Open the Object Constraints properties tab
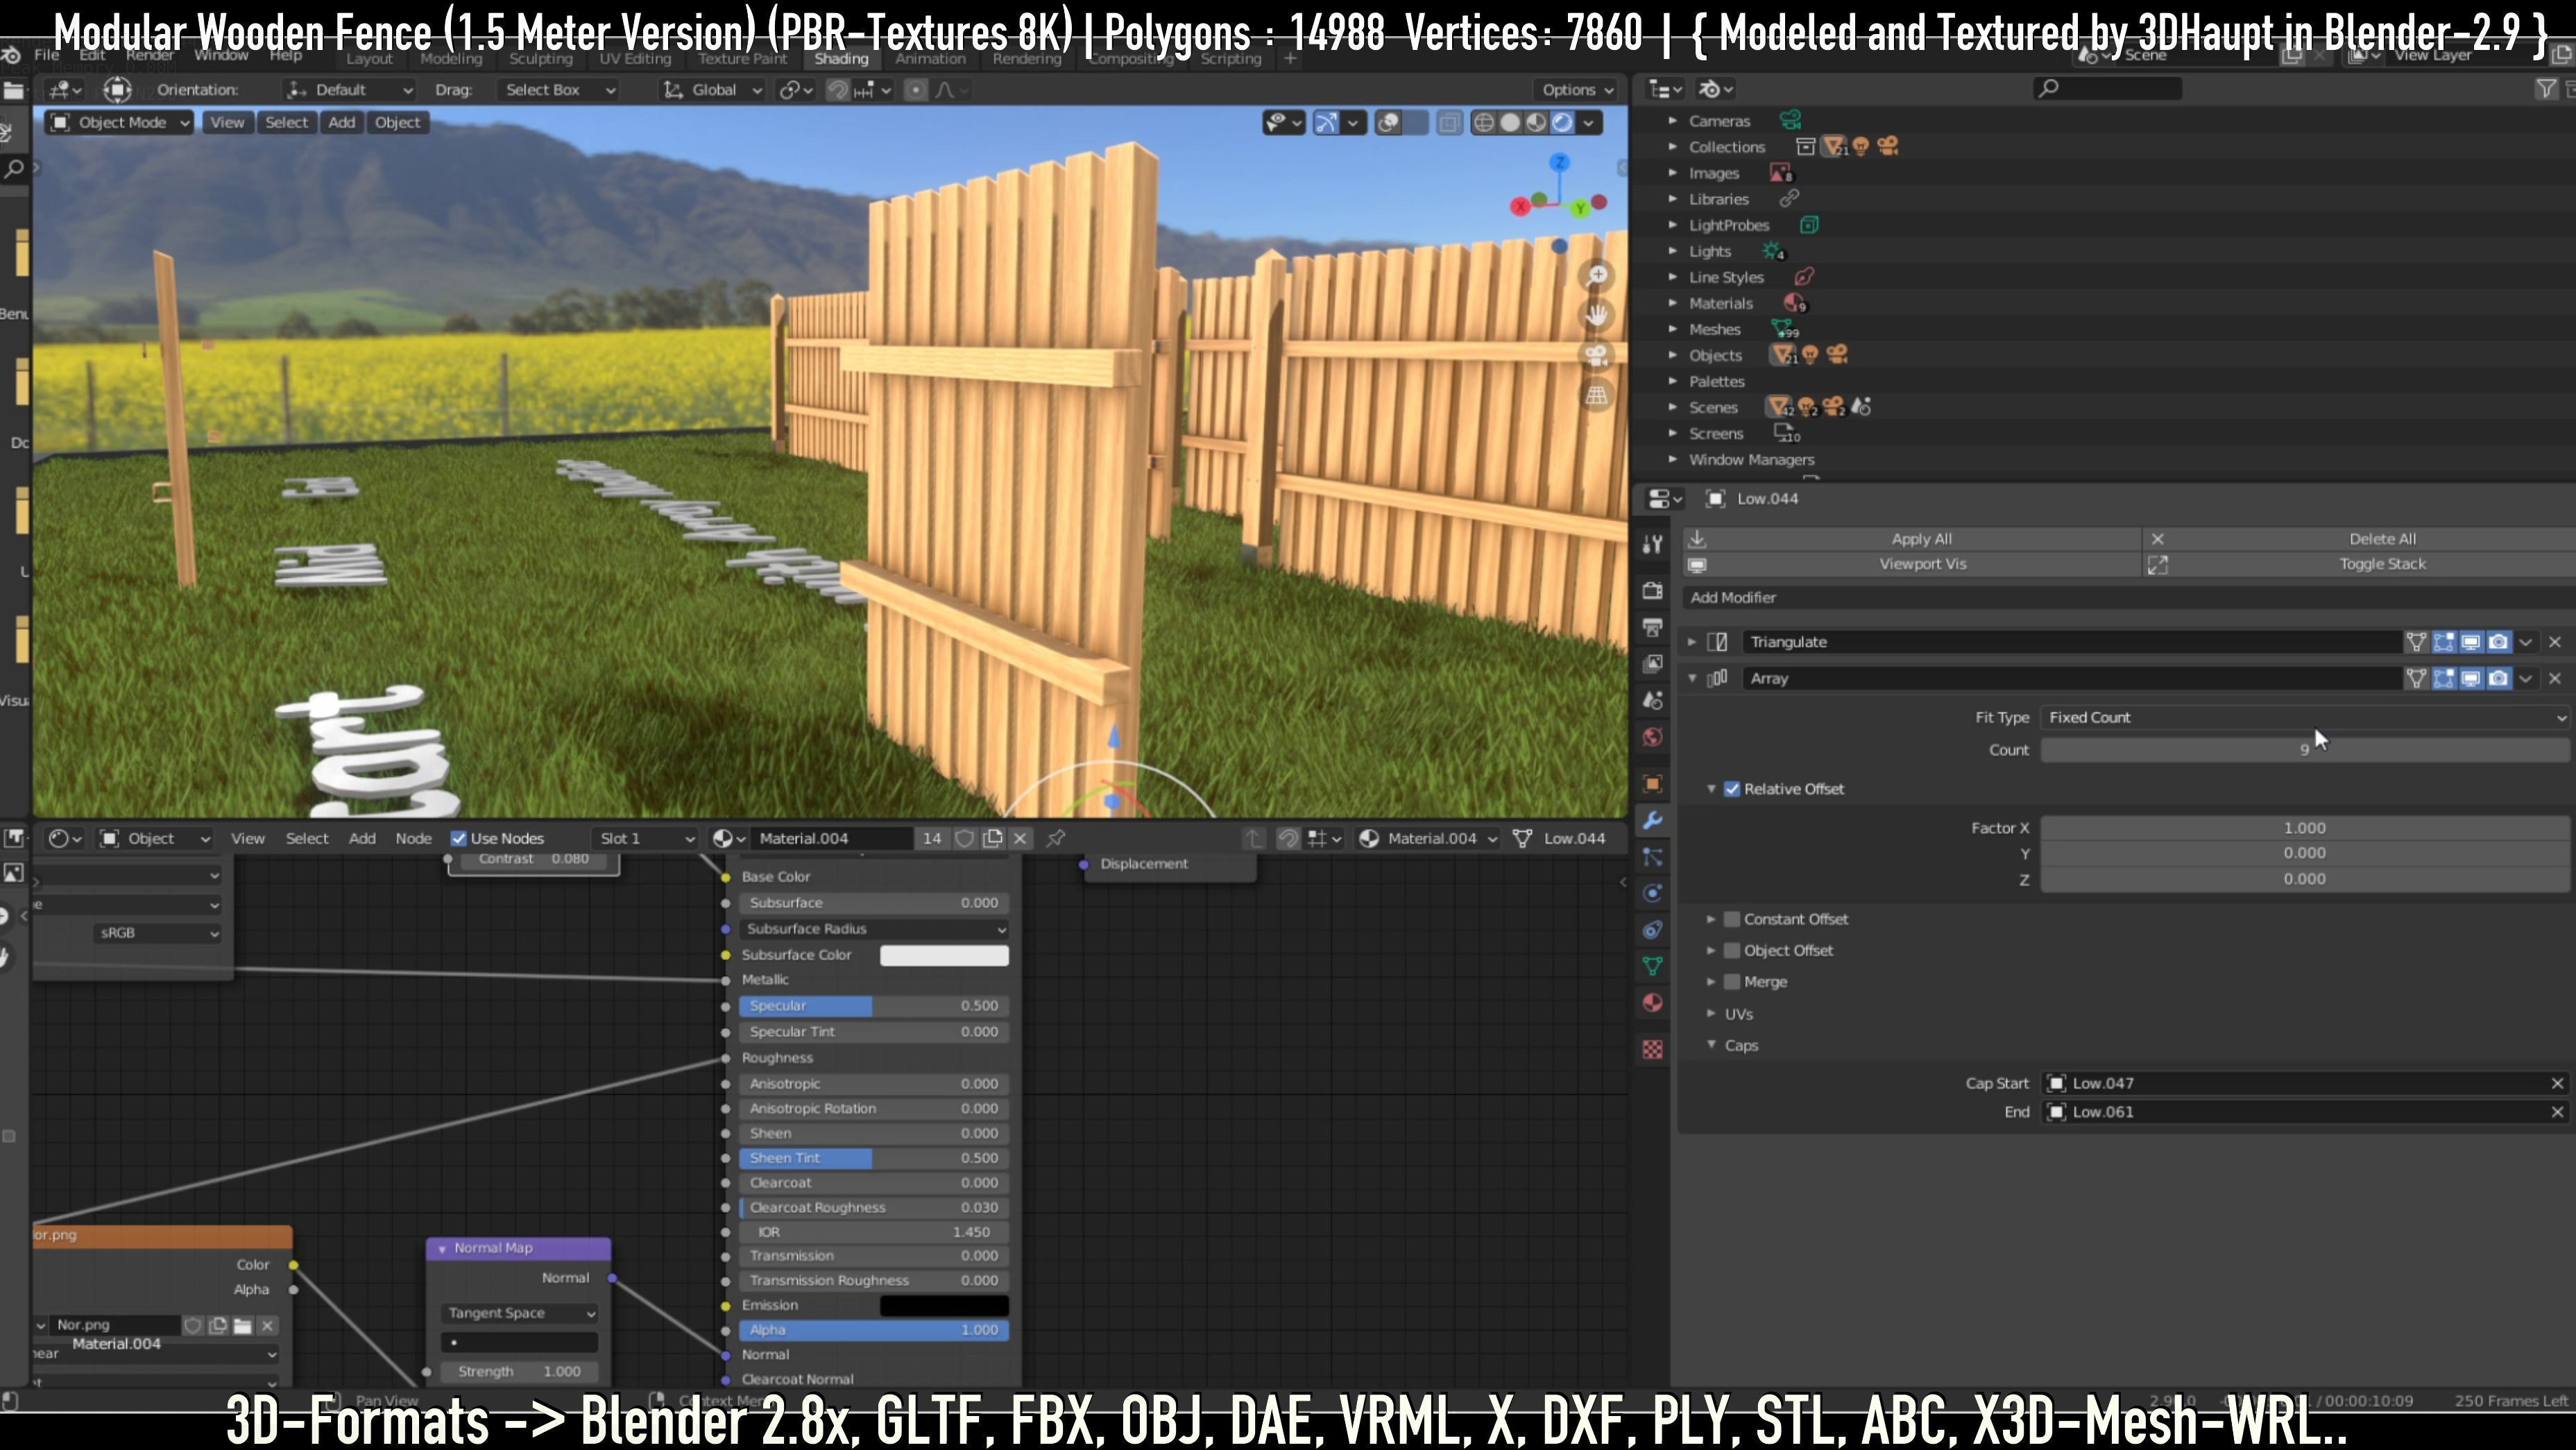The height and width of the screenshot is (1450, 2576). point(1652,930)
